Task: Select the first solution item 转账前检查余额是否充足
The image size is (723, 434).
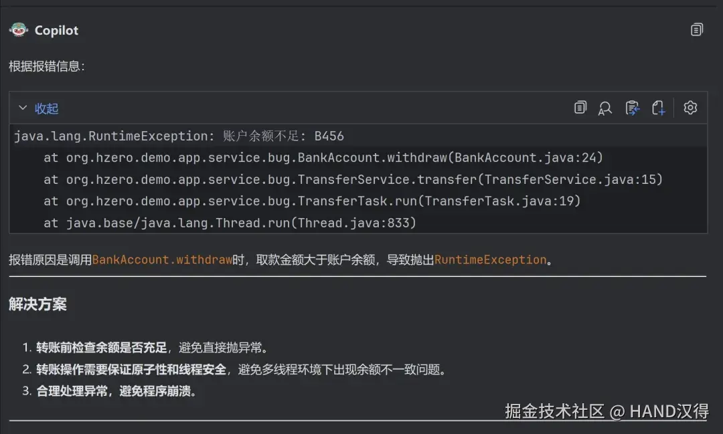Action: pyautogui.click(x=101, y=348)
